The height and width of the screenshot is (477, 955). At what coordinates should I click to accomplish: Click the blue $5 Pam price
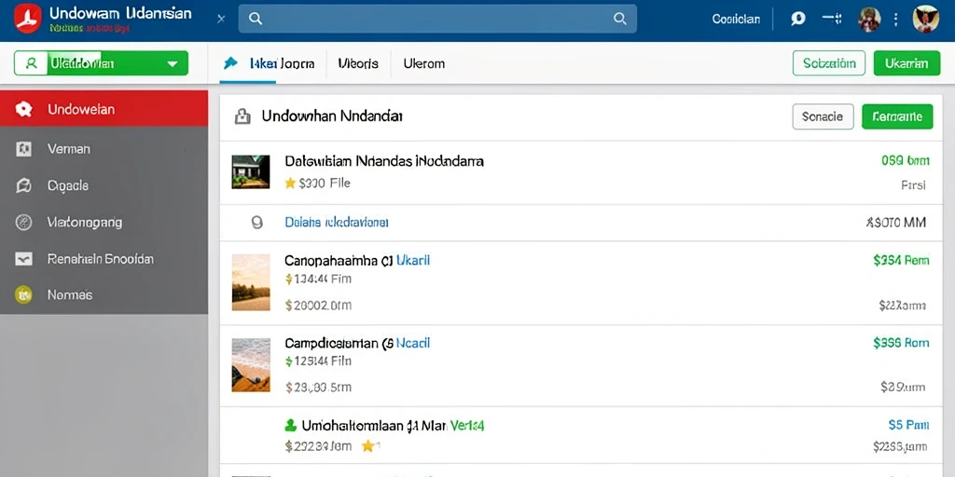pos(908,425)
